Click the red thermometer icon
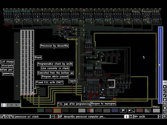The image size is (167, 125). [x=127, y=117]
